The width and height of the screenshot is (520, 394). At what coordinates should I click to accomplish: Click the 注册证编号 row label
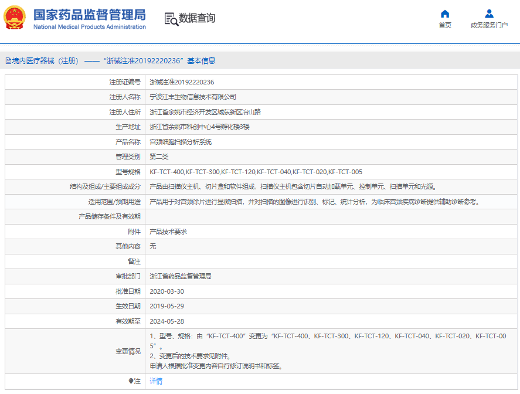125,82
